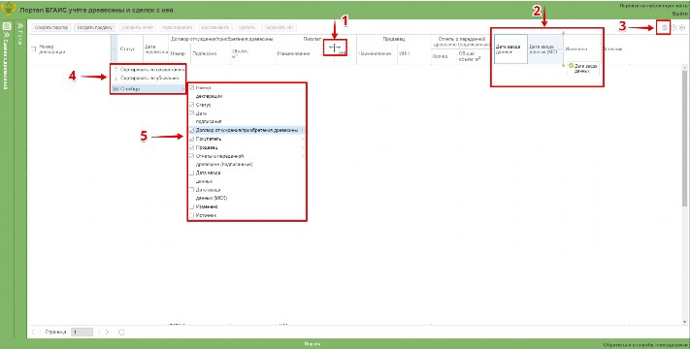690x349 pixels.
Task: Expand 'Продавец' submenu arrow in columns list
Action: pos(303,147)
